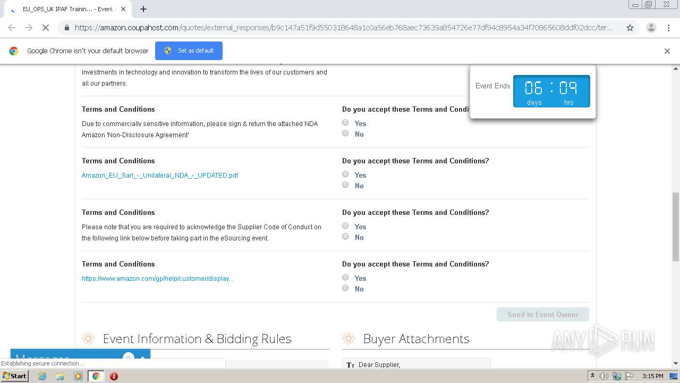Click the volume speaker tray icon
This screenshot has height=383, width=680.
click(x=604, y=376)
